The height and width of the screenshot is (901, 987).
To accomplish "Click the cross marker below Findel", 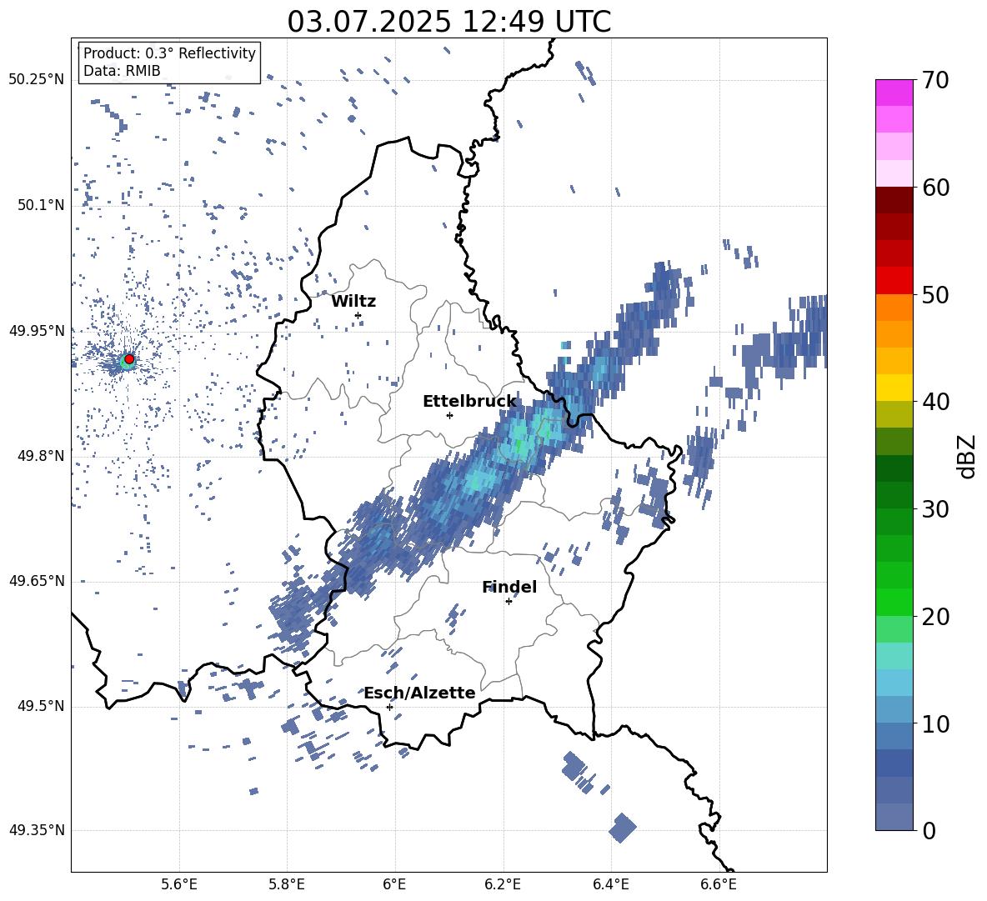I will coord(509,602).
